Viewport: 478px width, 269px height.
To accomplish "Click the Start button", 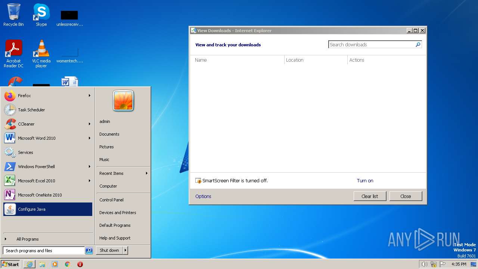I will point(10,264).
